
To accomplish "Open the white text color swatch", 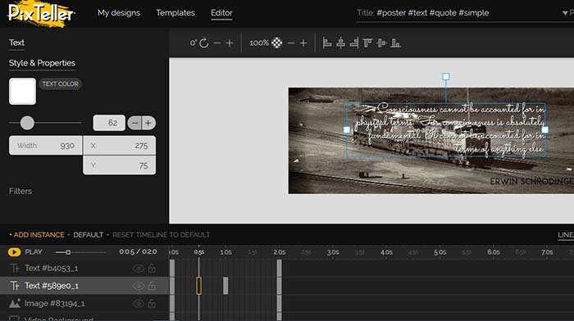I will (22, 91).
